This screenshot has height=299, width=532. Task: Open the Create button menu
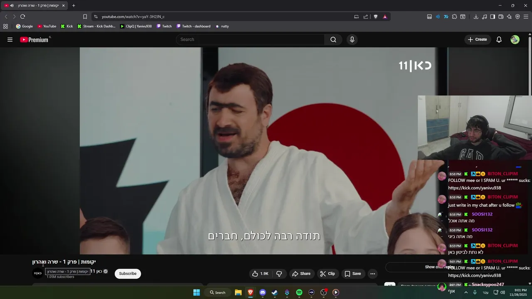pyautogui.click(x=477, y=39)
